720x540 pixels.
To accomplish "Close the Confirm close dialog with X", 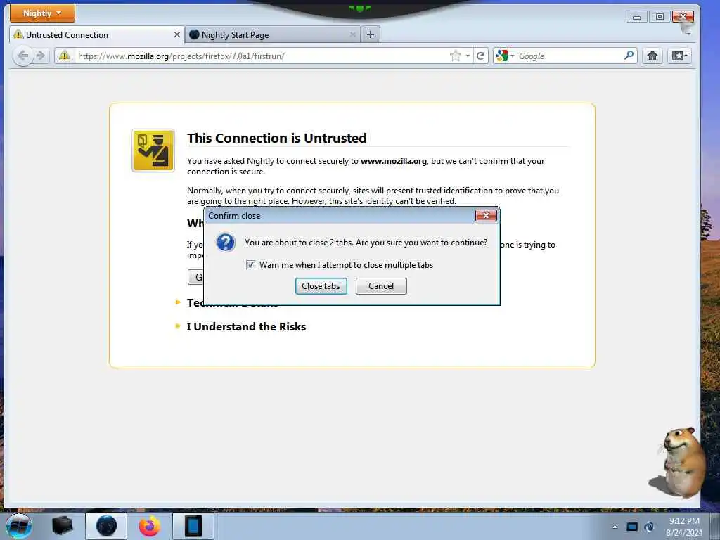I will (486, 215).
